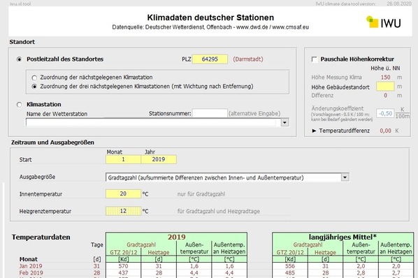Viewport: 418px width, 278px height.
Task: Click the Heizgrenztemperatur field showing 12
Action: coord(123,211)
